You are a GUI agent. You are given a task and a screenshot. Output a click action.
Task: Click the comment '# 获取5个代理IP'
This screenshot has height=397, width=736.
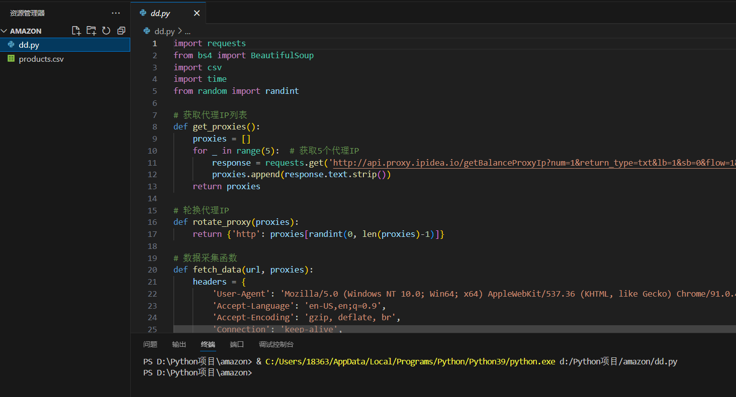click(x=324, y=151)
